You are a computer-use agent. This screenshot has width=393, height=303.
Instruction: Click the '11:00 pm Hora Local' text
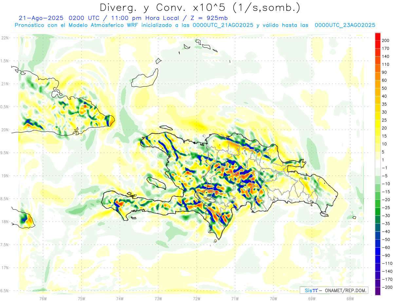click(x=146, y=18)
